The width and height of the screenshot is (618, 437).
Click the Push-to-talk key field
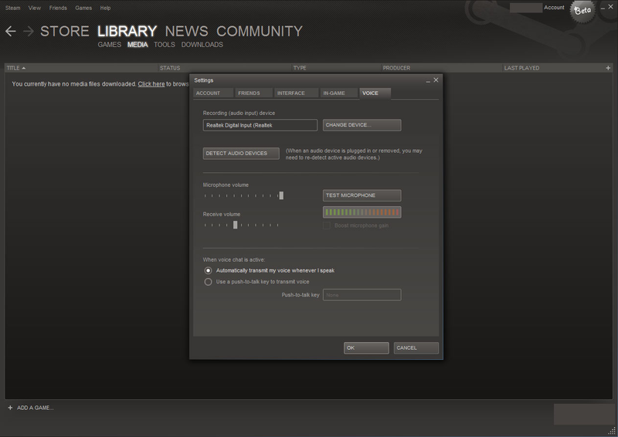click(x=362, y=295)
